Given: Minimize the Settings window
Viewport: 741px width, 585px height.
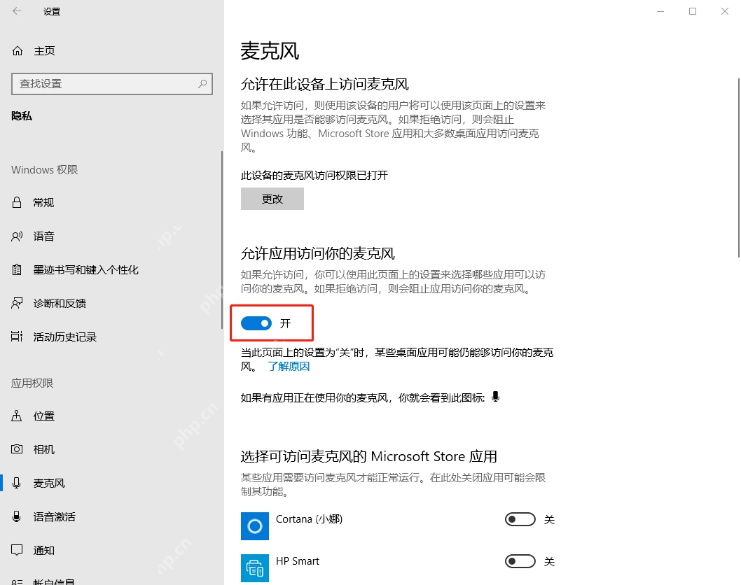Looking at the screenshot, I should coord(660,11).
